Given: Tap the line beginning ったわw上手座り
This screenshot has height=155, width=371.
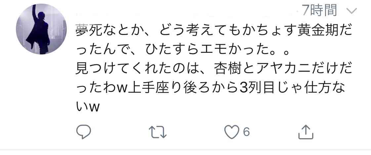Looking at the screenshot, I should tap(210, 88).
